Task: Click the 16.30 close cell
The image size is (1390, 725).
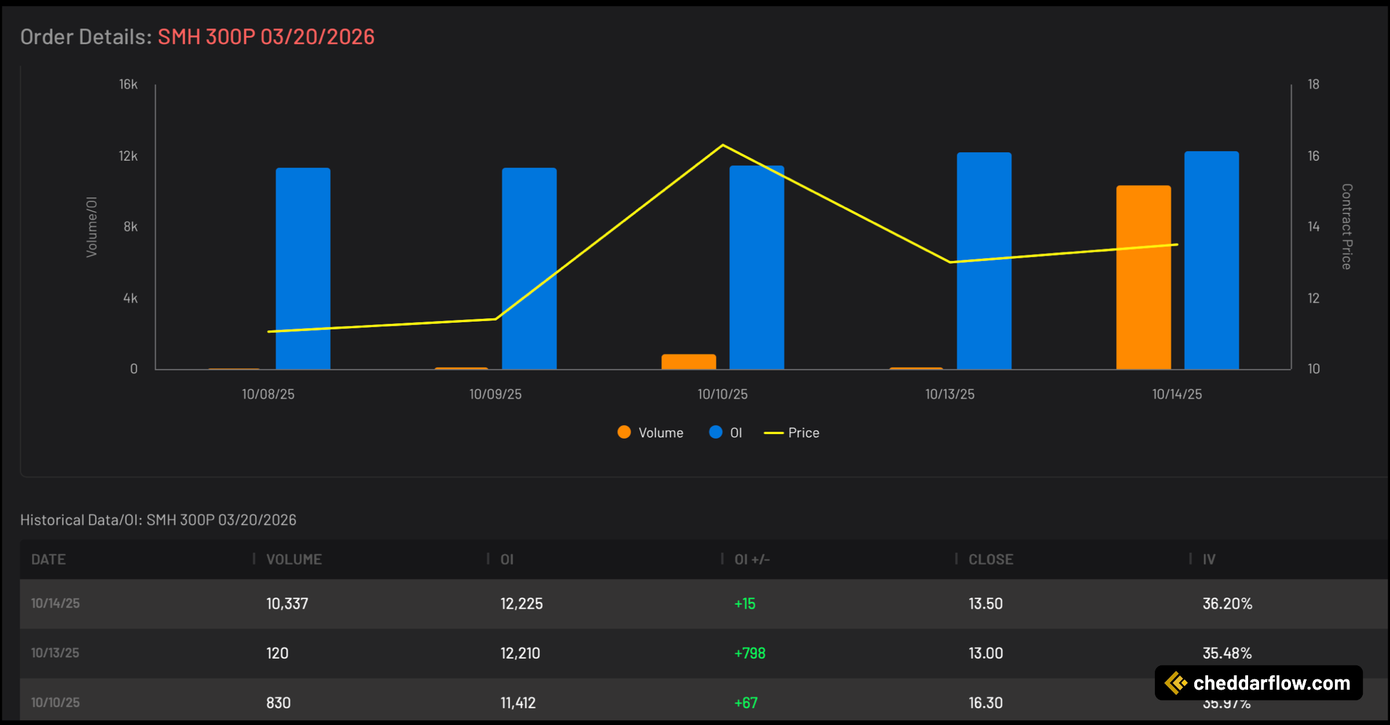Action: [986, 703]
